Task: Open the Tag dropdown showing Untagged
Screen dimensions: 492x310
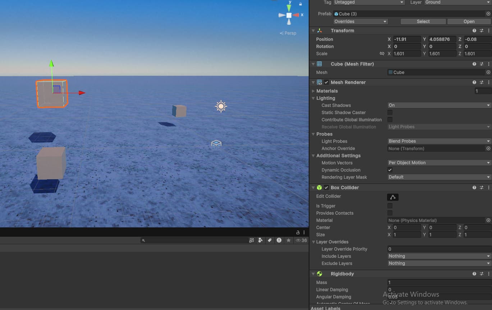Action: [x=369, y=3]
